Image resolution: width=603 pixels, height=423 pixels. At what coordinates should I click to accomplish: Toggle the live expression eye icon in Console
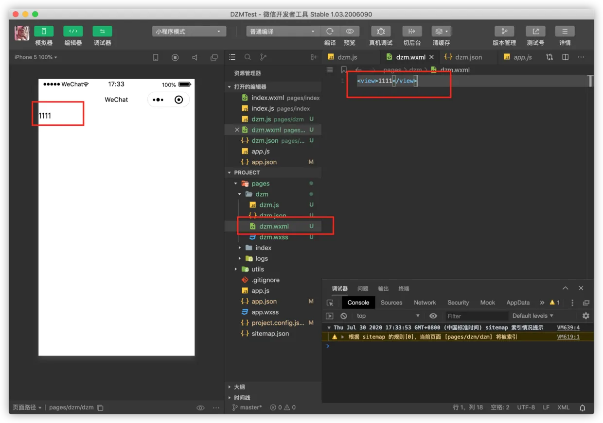(433, 316)
